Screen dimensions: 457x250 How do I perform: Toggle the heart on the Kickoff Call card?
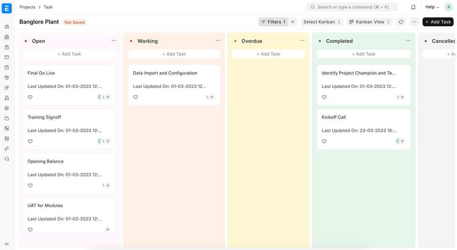pyautogui.click(x=324, y=141)
